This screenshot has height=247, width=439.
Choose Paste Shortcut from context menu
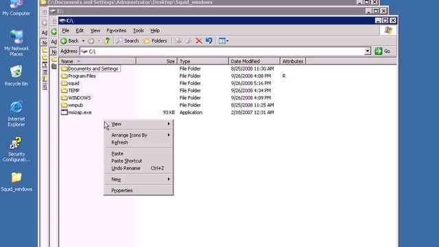click(139, 161)
